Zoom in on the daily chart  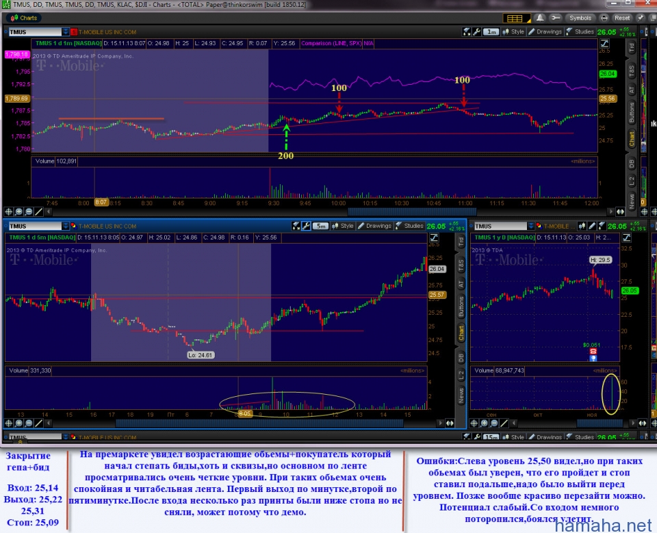point(485,424)
